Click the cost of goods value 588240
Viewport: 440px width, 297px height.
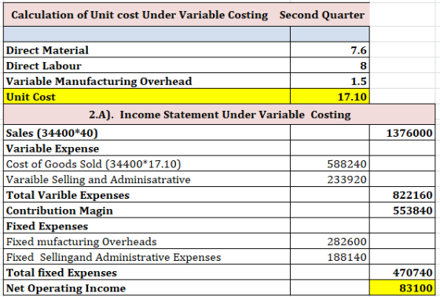coord(330,163)
